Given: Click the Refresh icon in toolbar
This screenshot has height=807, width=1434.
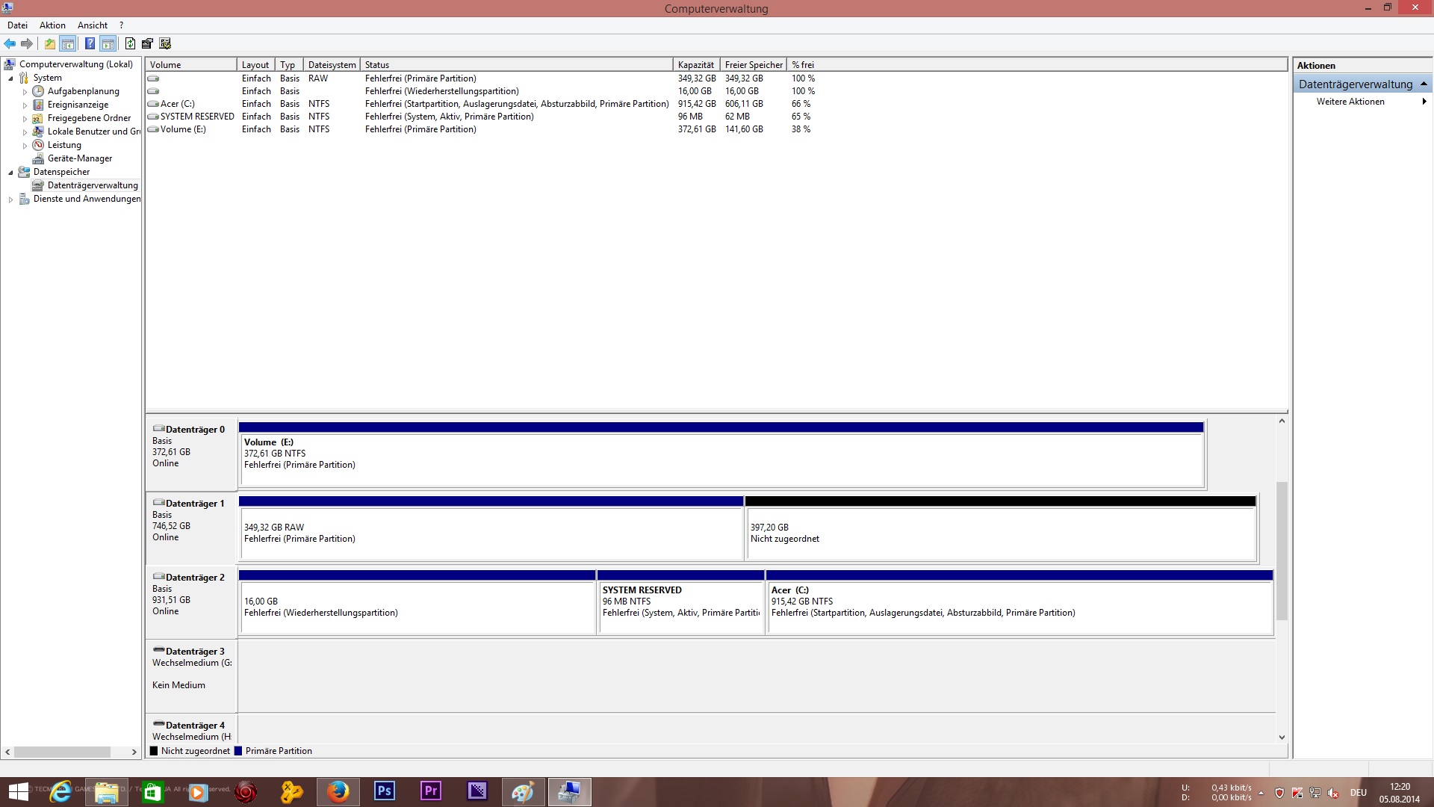Looking at the screenshot, I should 130,43.
